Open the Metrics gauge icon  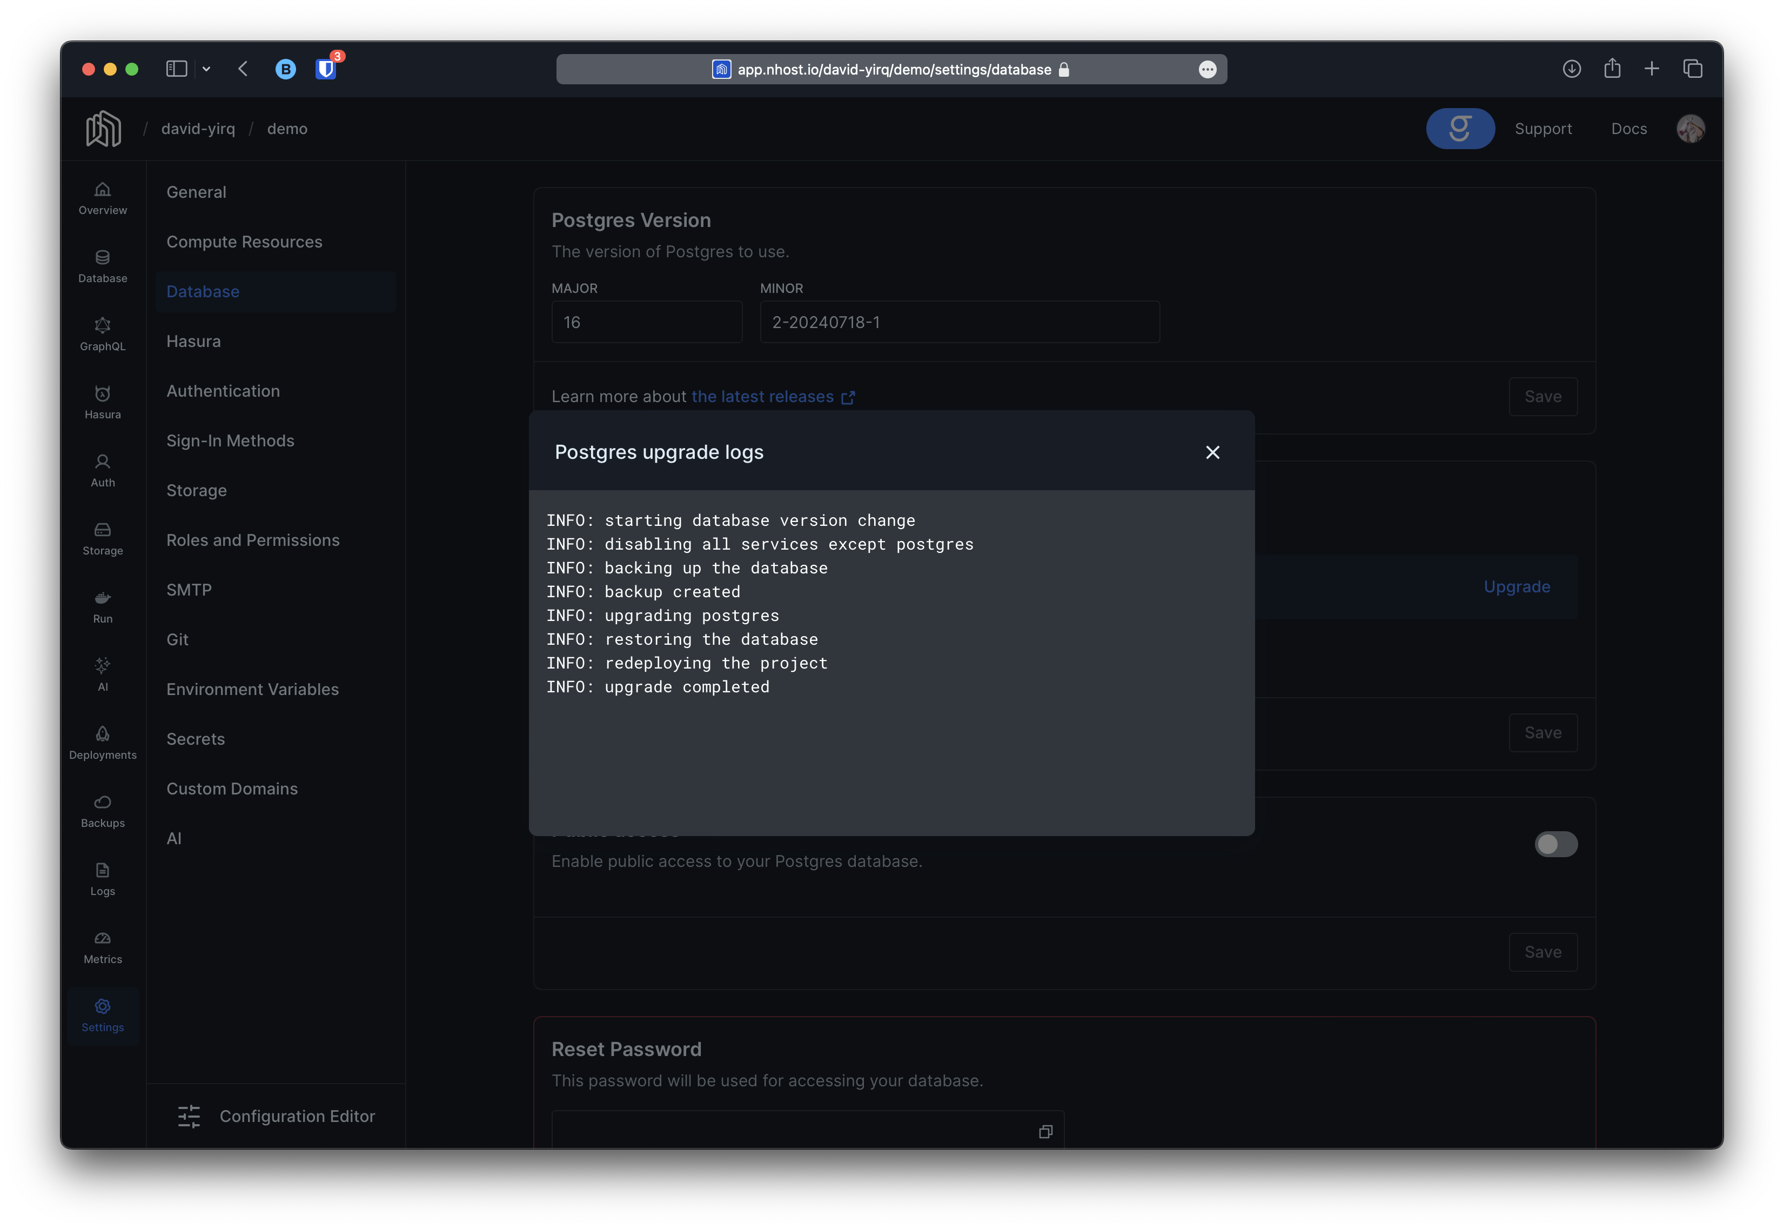point(102,947)
